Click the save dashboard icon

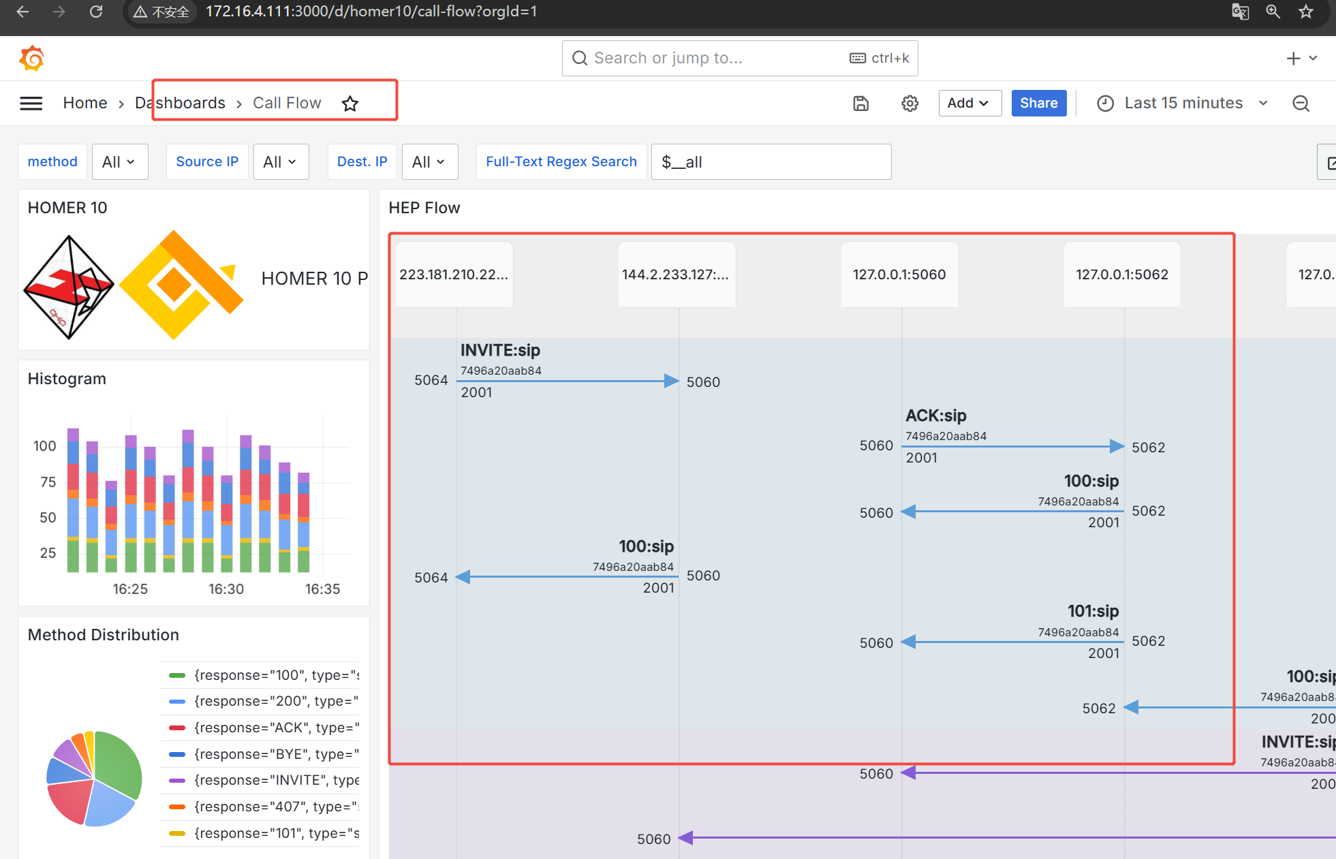[x=861, y=104]
